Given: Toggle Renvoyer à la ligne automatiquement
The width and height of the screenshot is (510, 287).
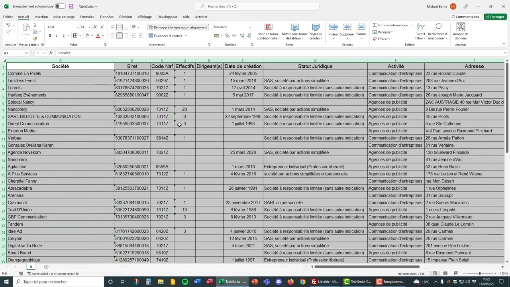Looking at the screenshot, I should [x=178, y=27].
